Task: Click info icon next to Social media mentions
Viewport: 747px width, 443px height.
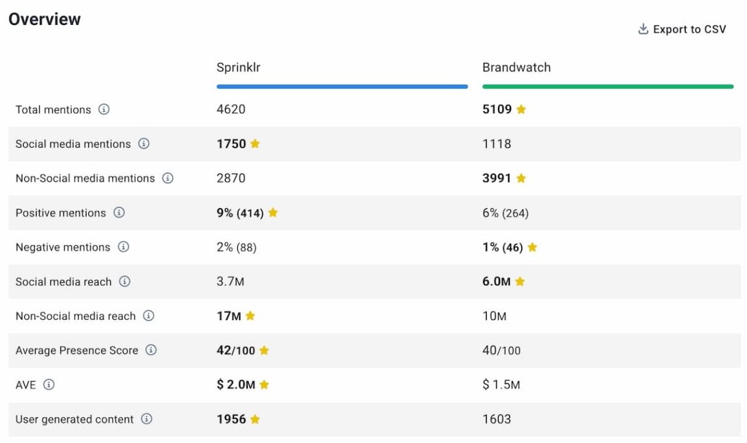Action: tap(144, 143)
